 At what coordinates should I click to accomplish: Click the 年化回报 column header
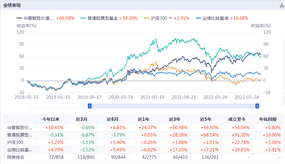point(268,119)
